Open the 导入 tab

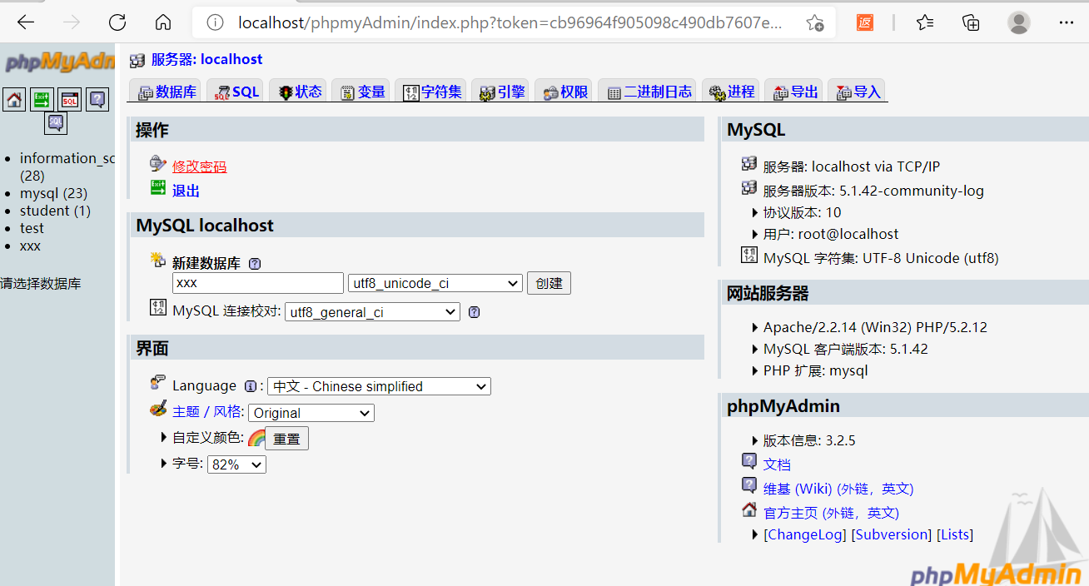(x=857, y=92)
